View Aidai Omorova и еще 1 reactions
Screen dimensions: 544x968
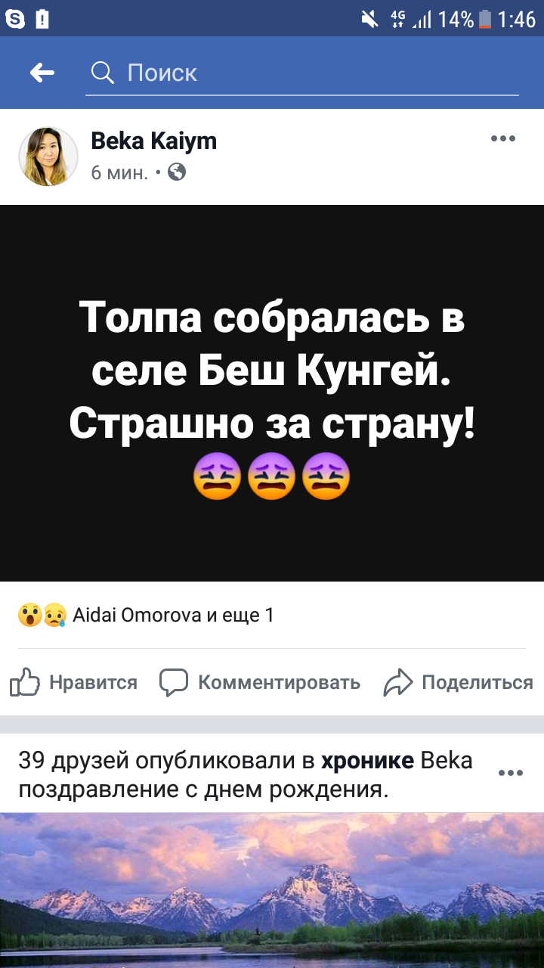point(173,616)
